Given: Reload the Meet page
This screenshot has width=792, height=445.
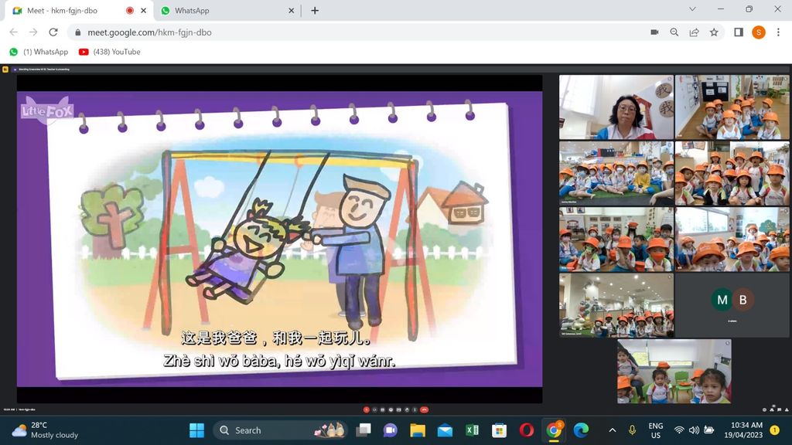Looking at the screenshot, I should pyautogui.click(x=53, y=32).
